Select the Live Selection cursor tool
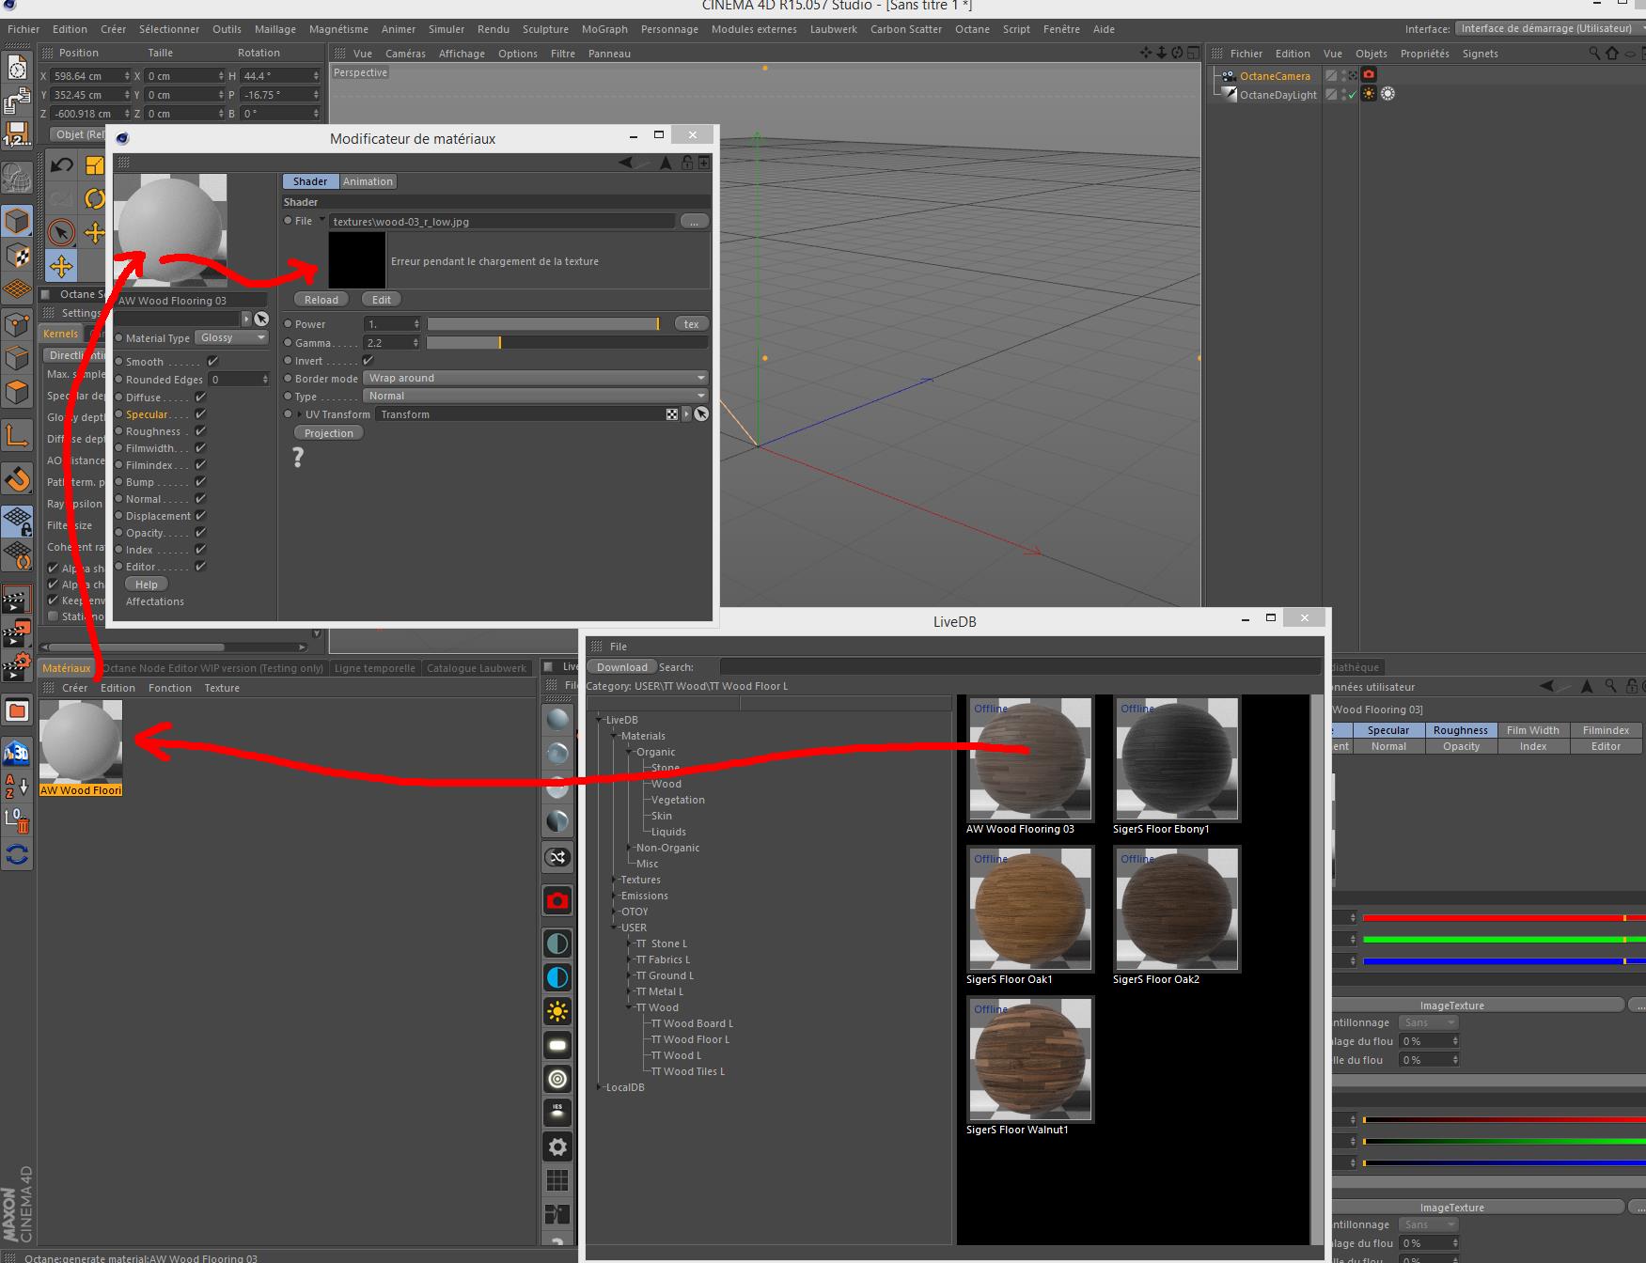1646x1263 pixels. tap(62, 232)
